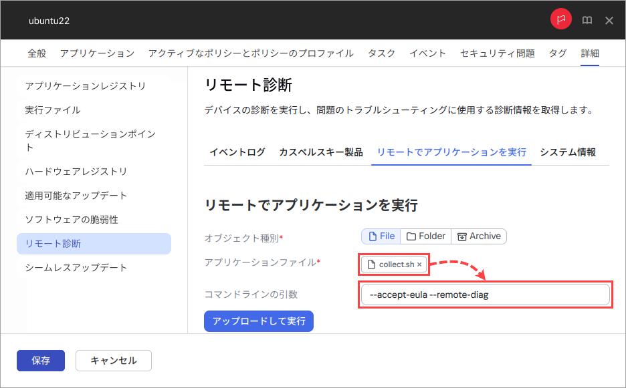Select the Archive object type
This screenshot has height=388, width=626.
pyautogui.click(x=479, y=236)
